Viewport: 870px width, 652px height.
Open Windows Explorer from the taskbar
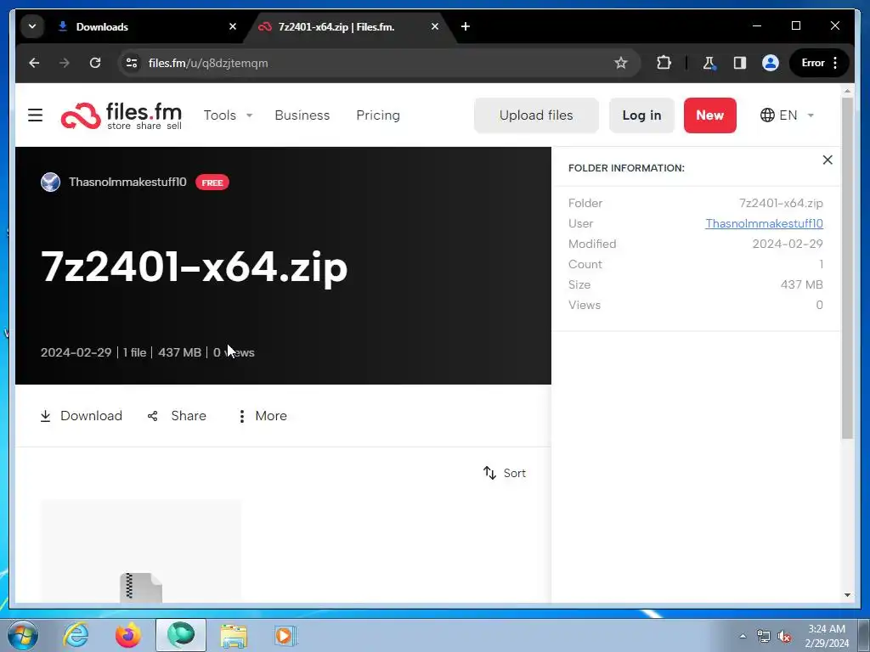pyautogui.click(x=234, y=635)
